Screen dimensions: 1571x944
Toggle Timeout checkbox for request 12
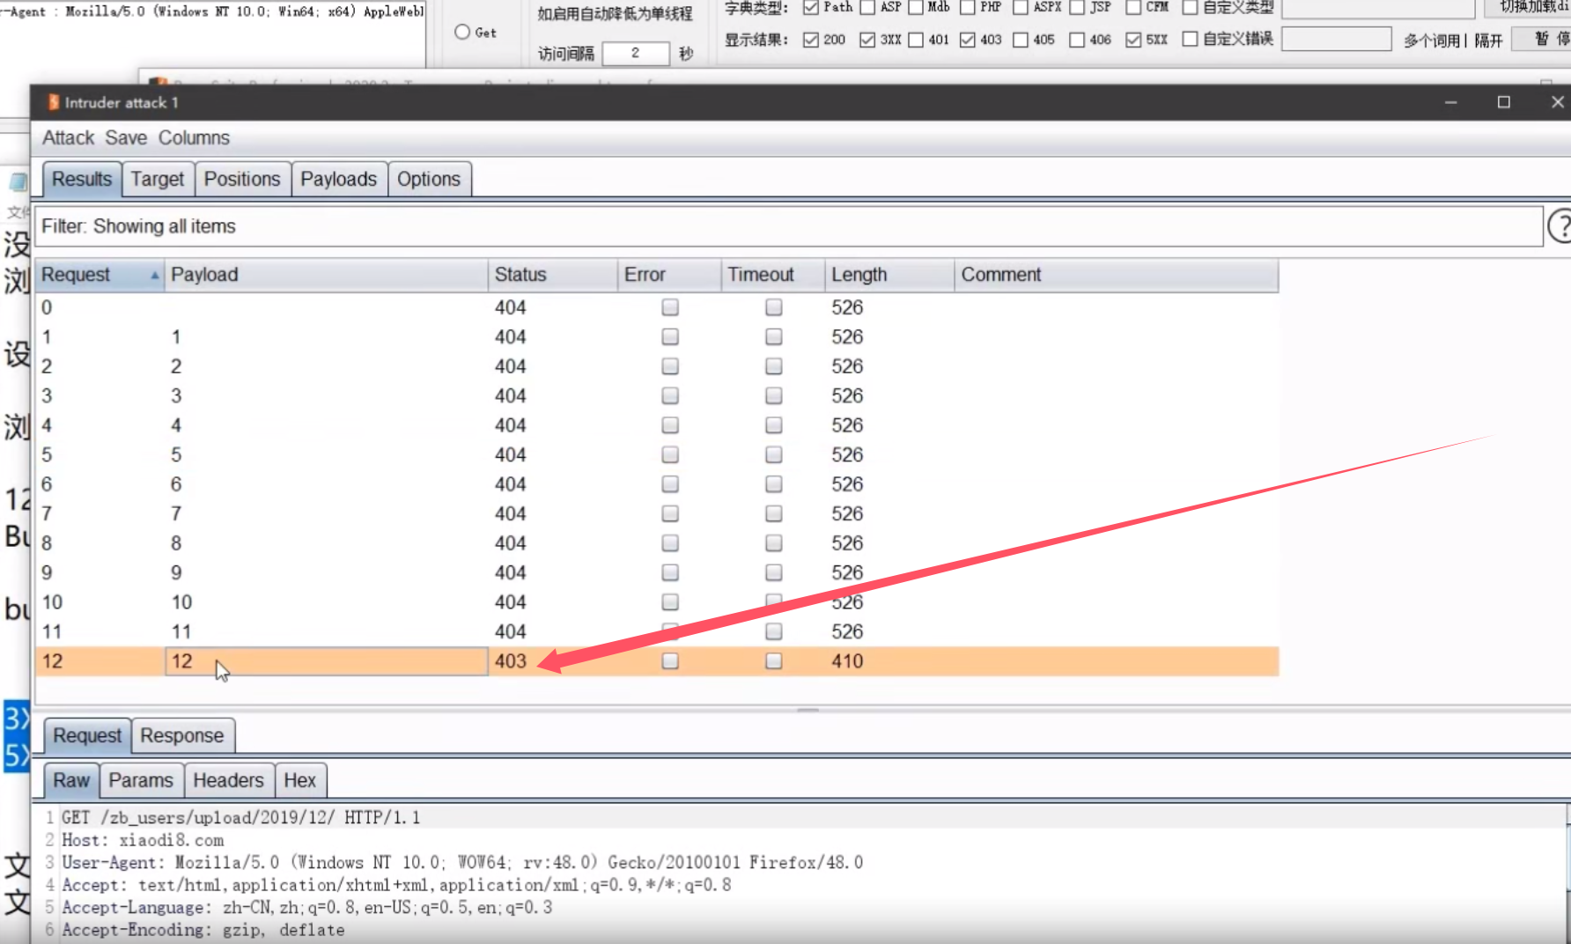[774, 660]
